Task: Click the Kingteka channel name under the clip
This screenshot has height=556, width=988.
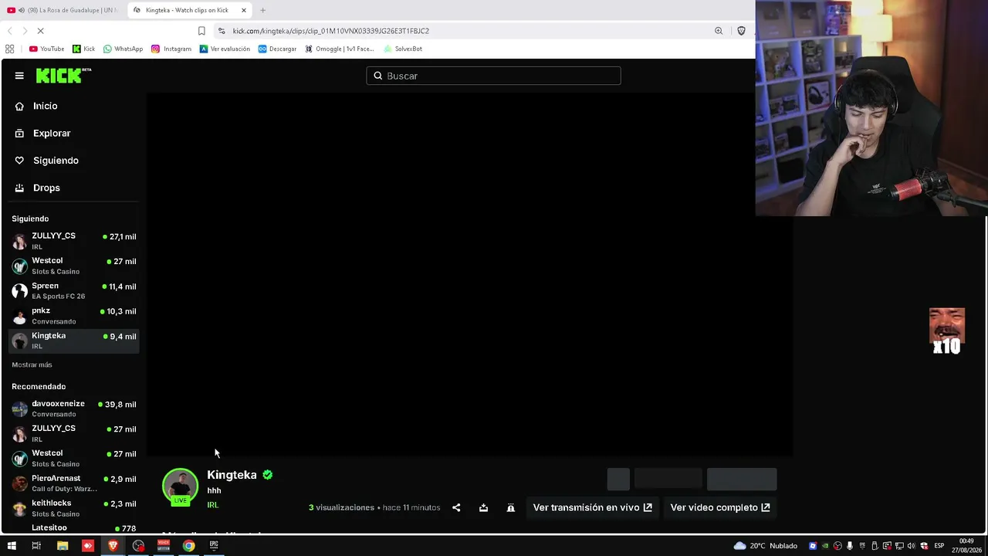Action: tap(232, 475)
